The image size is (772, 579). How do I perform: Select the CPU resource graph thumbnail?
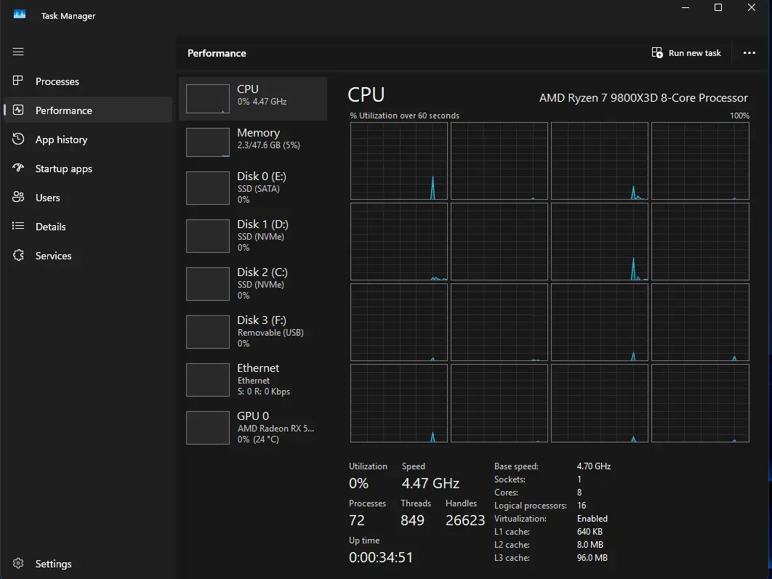(x=208, y=98)
